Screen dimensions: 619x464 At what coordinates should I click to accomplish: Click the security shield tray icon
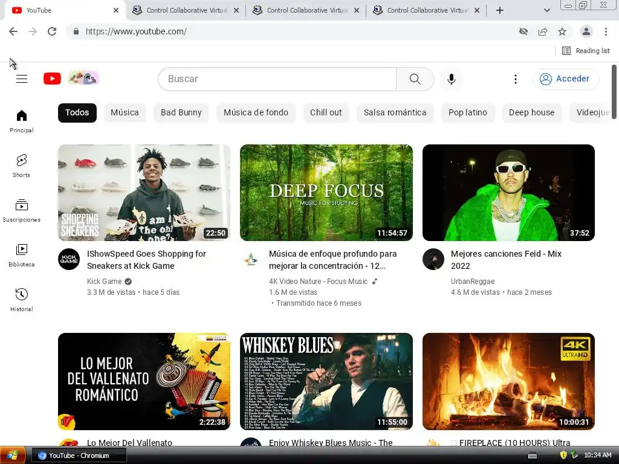(563, 456)
